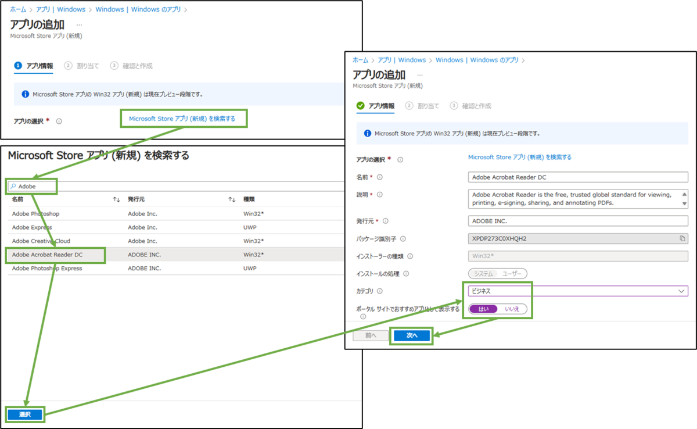Screen dimensions: 697x429
Task: Select いいえ for showing as featured app
Action: 512,309
